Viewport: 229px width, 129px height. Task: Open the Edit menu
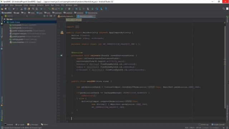(7, 5)
